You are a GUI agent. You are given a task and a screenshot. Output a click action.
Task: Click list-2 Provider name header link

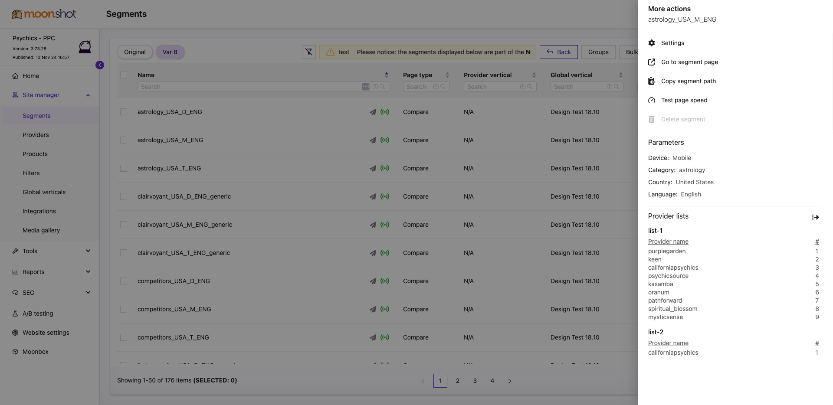[668, 343]
